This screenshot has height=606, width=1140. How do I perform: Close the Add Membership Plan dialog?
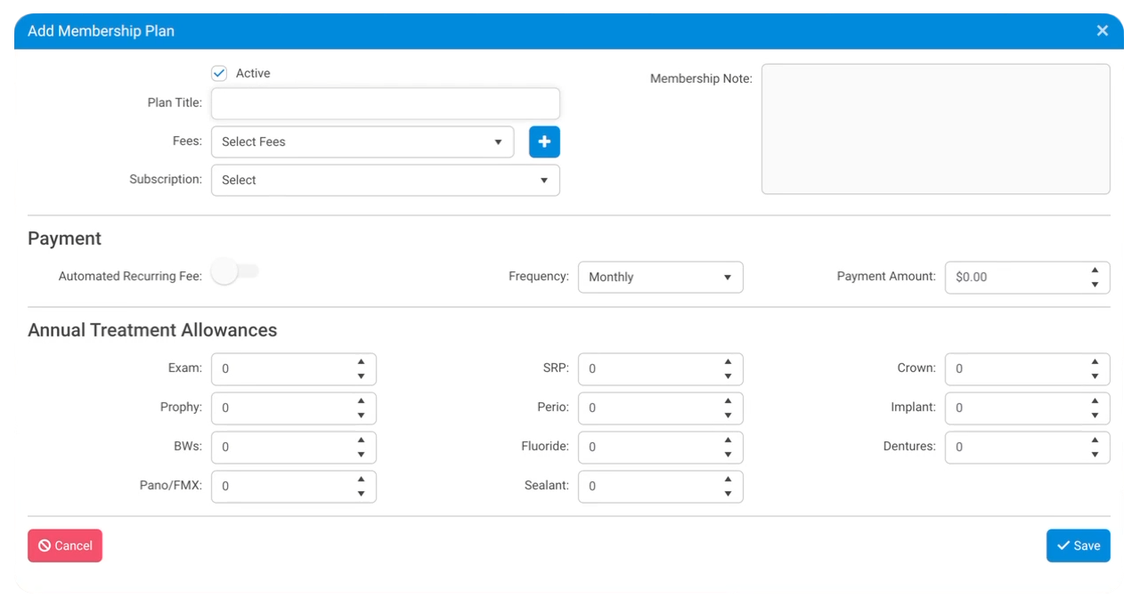point(1103,30)
